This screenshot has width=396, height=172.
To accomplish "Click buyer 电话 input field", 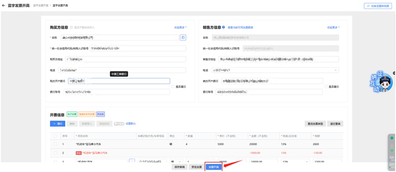I will pyautogui.click(x=122, y=70).
